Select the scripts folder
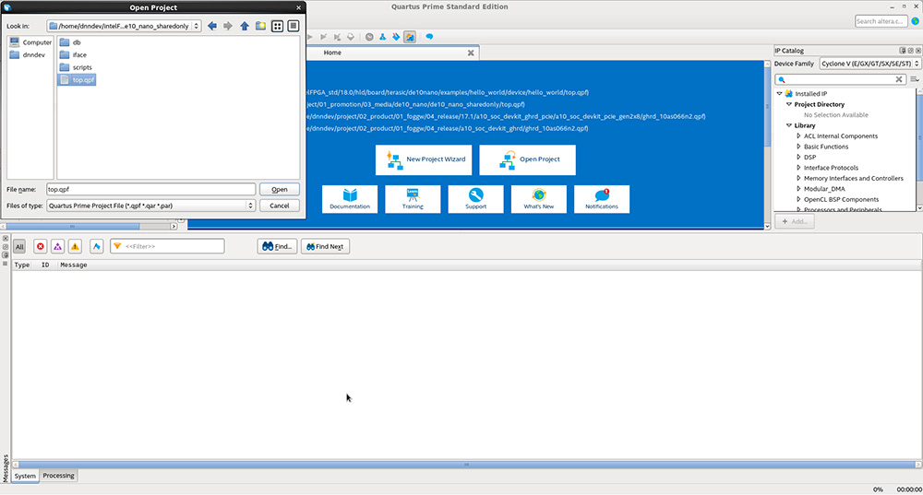Viewport: 923px width, 495px height. tap(76, 67)
